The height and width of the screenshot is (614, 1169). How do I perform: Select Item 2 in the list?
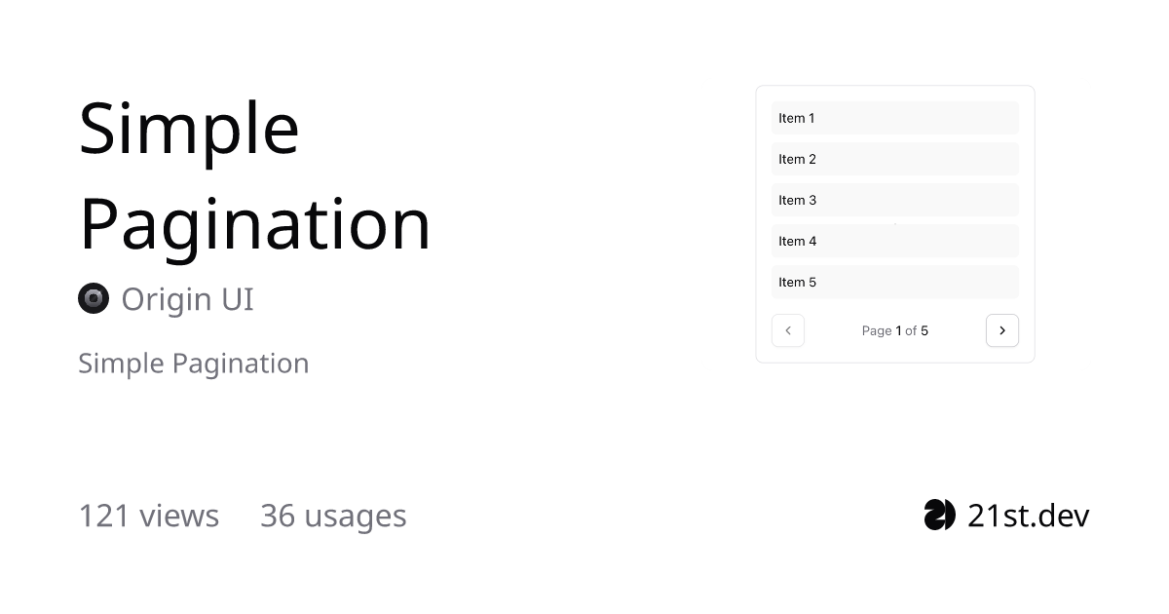tap(895, 159)
